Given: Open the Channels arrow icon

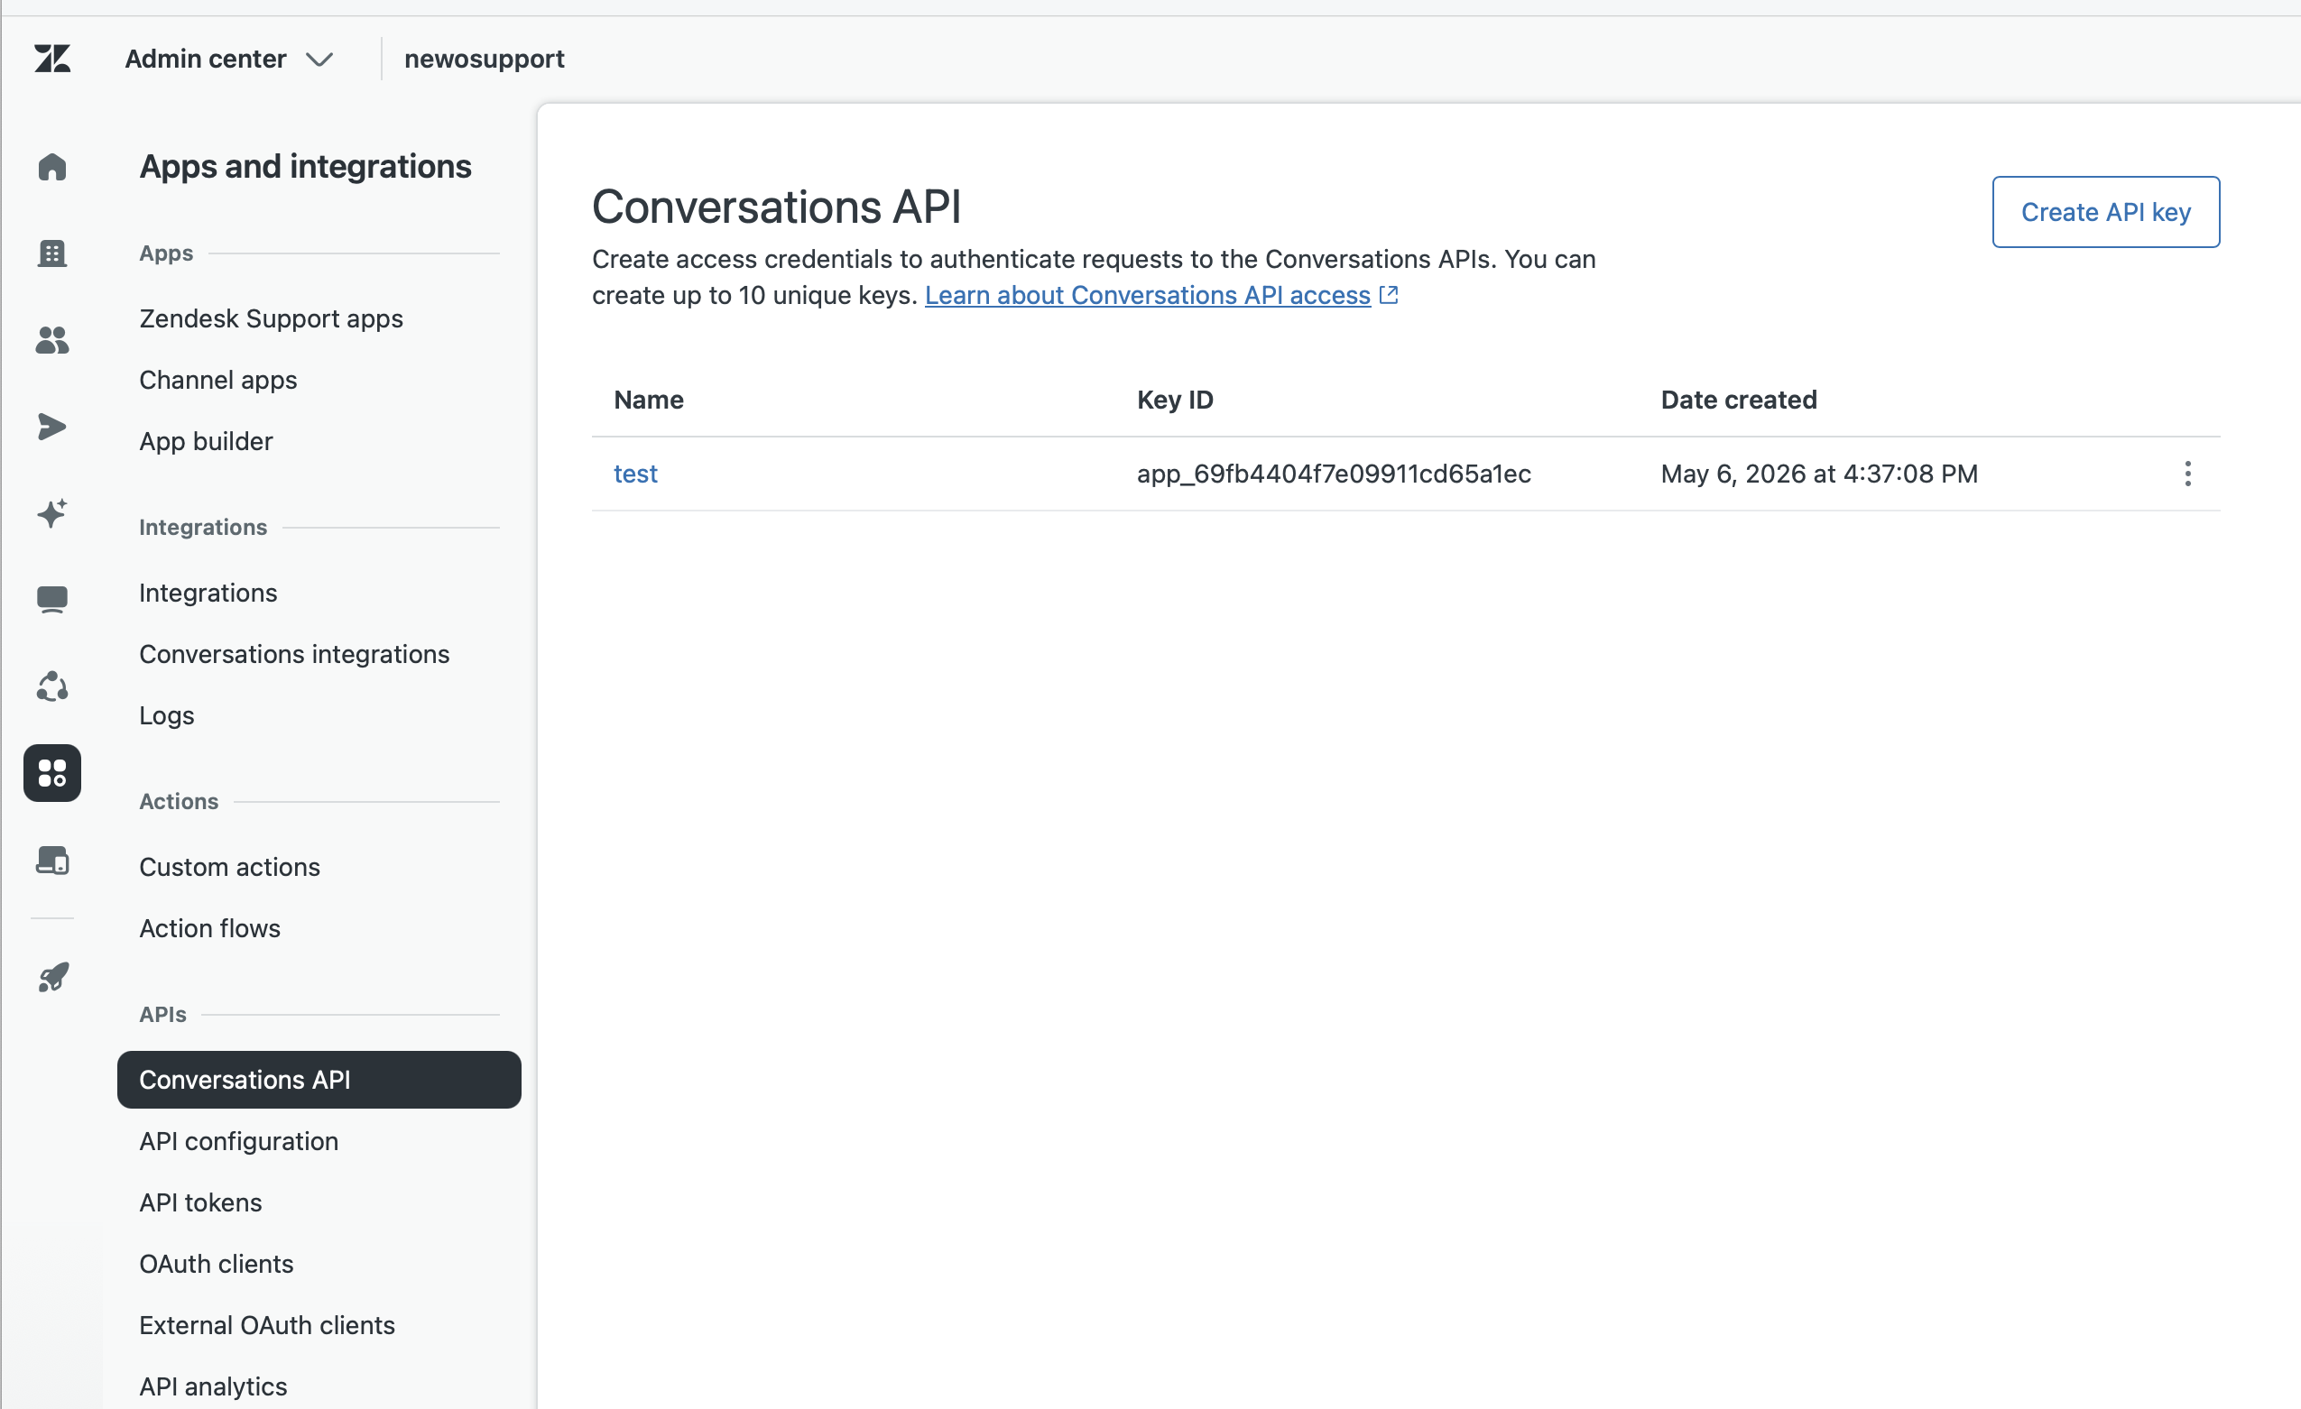Looking at the screenshot, I should pyautogui.click(x=52, y=427).
